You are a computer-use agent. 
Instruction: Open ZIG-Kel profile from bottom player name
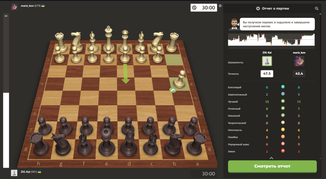click(25, 172)
